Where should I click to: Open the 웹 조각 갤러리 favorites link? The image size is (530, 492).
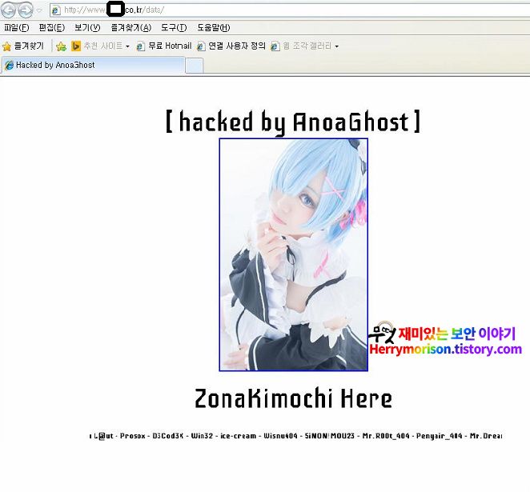[301, 46]
